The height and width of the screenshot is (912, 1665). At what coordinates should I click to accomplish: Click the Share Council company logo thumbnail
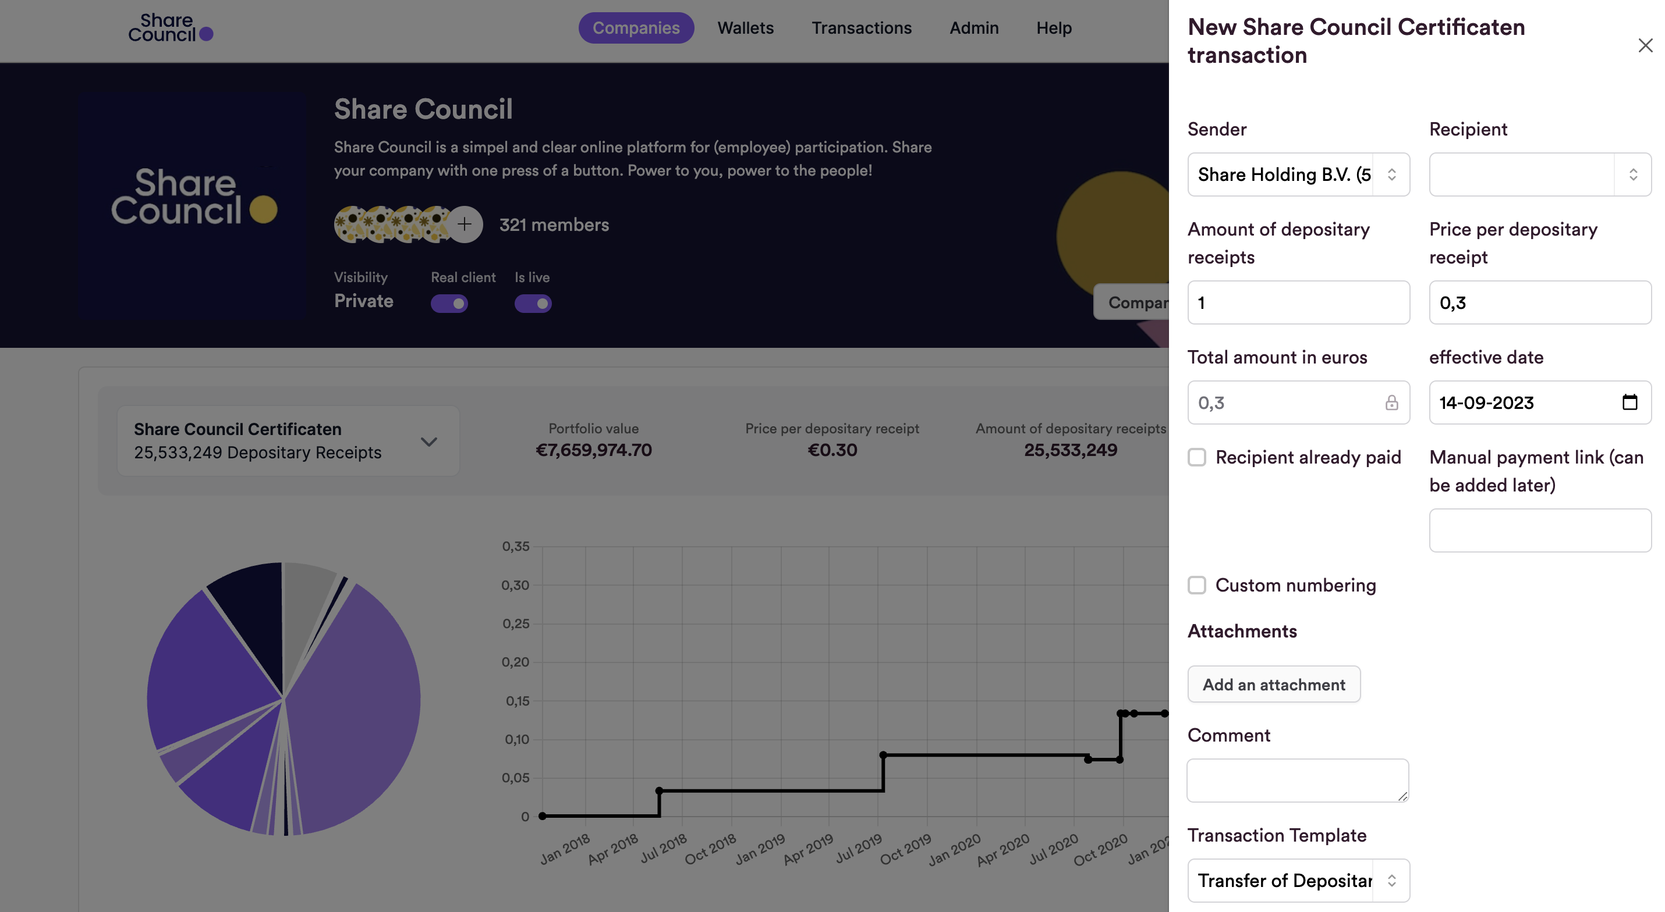(x=192, y=205)
